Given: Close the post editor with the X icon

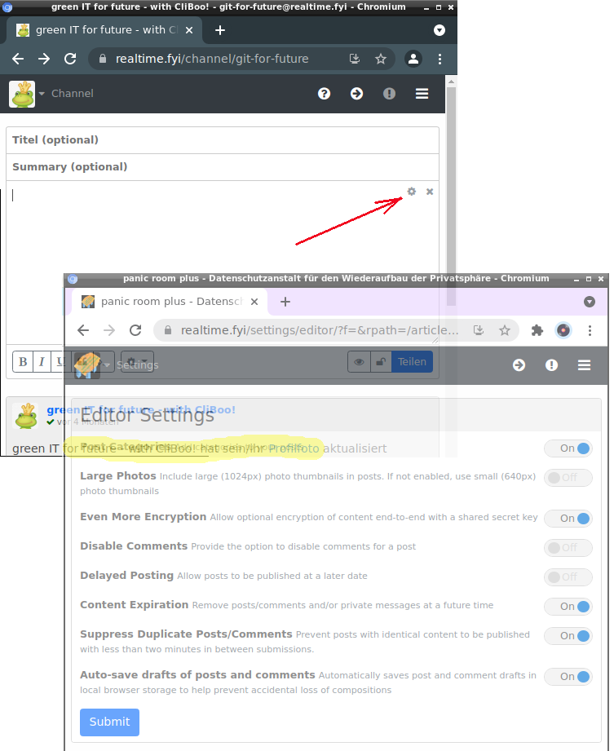Looking at the screenshot, I should (x=430, y=192).
